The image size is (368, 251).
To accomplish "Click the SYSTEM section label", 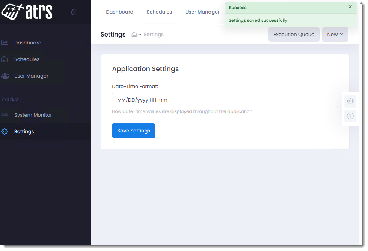I will point(10,99).
